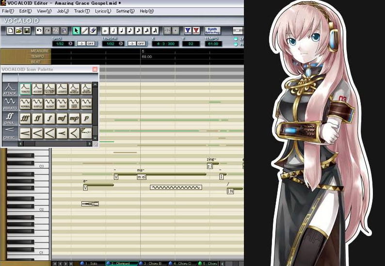
Task: Select CRESC category in Icon Palette
Action: (10, 133)
